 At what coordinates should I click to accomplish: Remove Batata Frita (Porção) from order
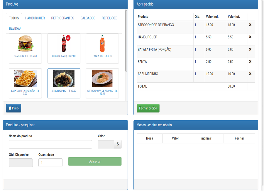(x=250, y=49)
